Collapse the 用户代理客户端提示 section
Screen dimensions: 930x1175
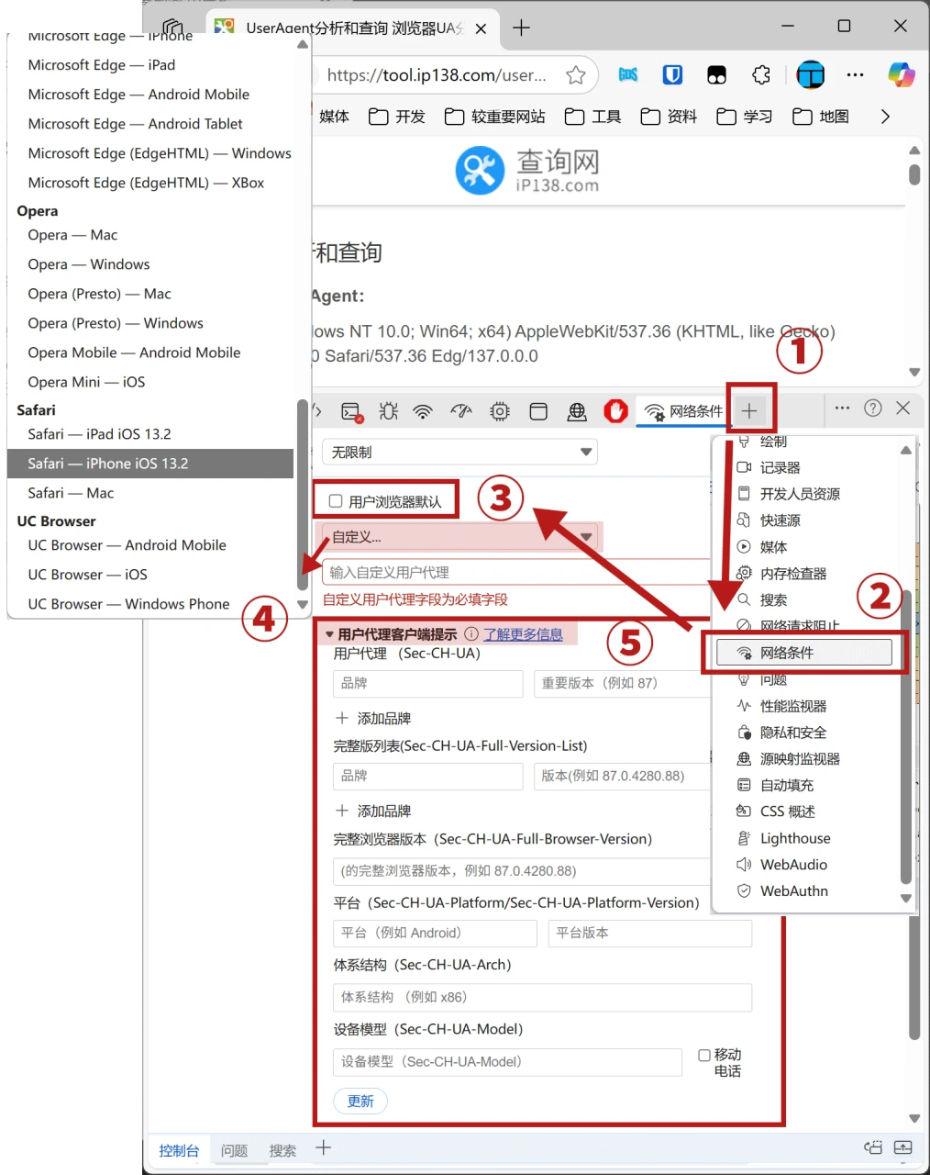click(x=329, y=634)
